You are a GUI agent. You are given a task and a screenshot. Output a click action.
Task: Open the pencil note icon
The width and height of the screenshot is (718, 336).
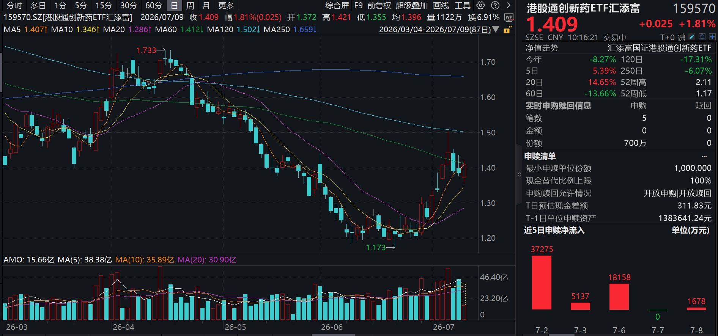pyautogui.click(x=692, y=37)
